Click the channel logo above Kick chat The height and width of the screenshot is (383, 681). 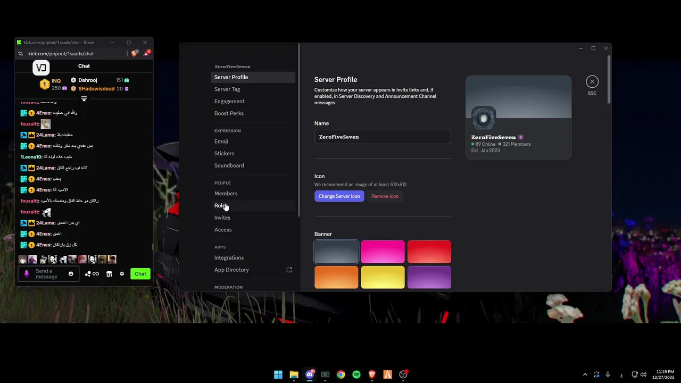pyautogui.click(x=41, y=68)
